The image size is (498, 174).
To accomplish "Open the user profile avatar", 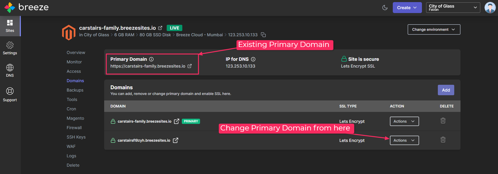I will click(490, 8).
